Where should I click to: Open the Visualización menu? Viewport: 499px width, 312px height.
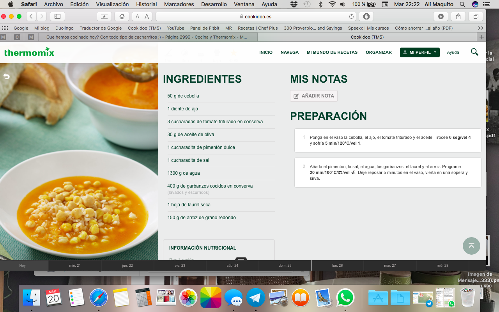(112, 4)
